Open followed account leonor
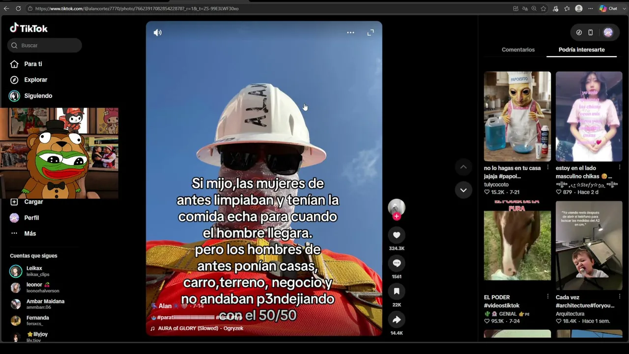Image resolution: width=629 pixels, height=354 pixels. click(34, 288)
